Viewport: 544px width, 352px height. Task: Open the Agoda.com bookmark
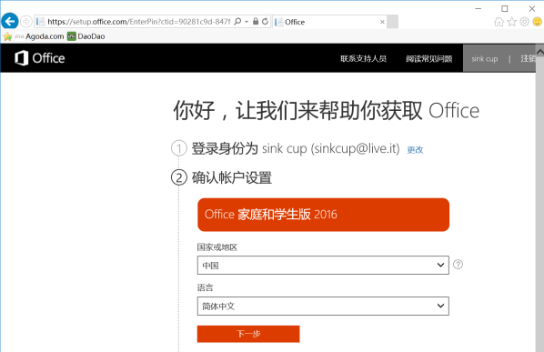point(39,36)
